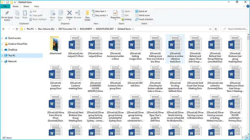Open the Attachment folder thumbnail
The height and width of the screenshot is (140, 250).
(x=56, y=44)
